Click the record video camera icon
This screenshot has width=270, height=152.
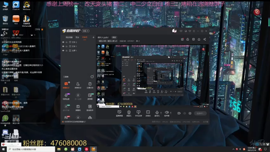point(179,113)
